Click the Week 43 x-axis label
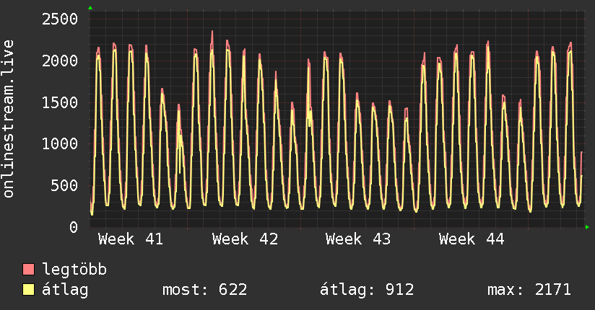595x310 pixels. (358, 239)
